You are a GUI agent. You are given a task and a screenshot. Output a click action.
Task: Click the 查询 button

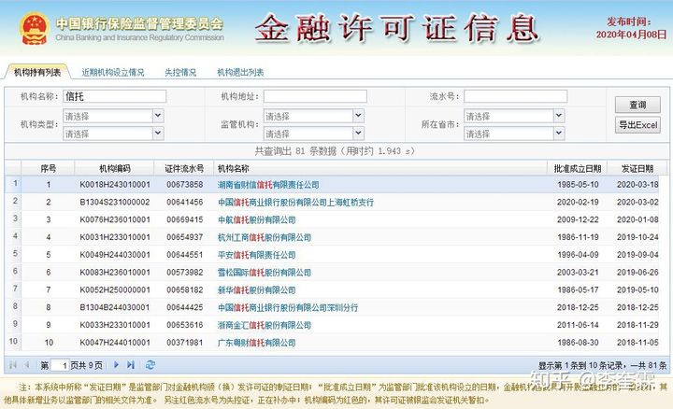point(637,105)
